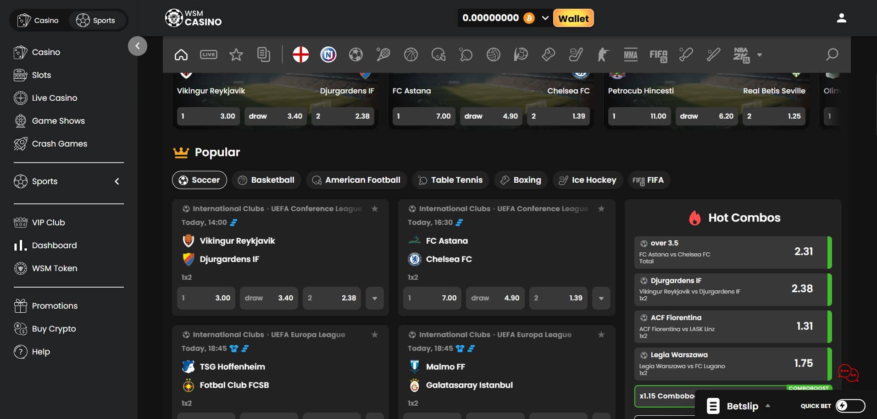Viewport: 877px width, 419px height.
Task: Switch to Casino mode pill
Action: click(38, 20)
